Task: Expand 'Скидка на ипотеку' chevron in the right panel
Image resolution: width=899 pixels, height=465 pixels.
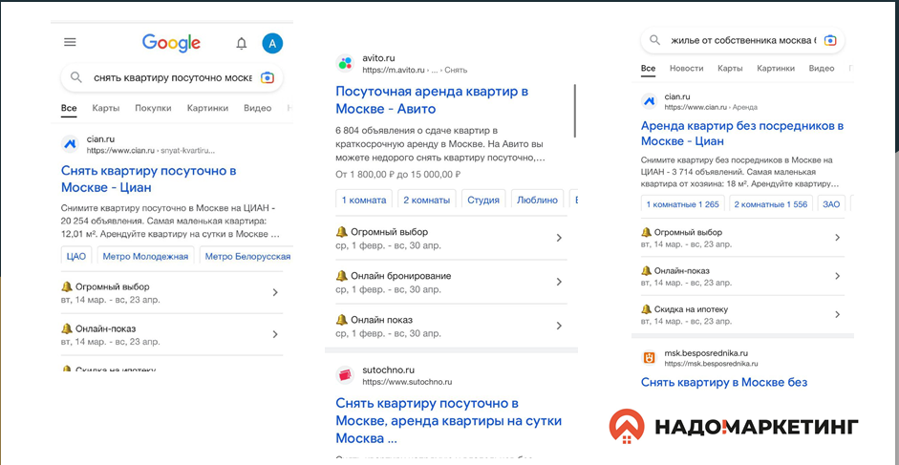Action: pos(837,314)
